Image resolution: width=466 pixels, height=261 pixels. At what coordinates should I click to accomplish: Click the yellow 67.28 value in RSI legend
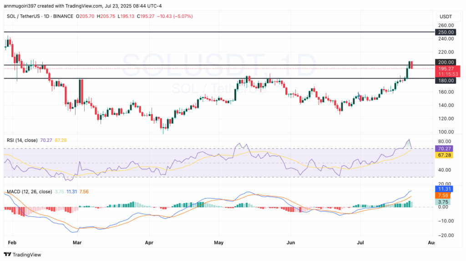point(61,140)
